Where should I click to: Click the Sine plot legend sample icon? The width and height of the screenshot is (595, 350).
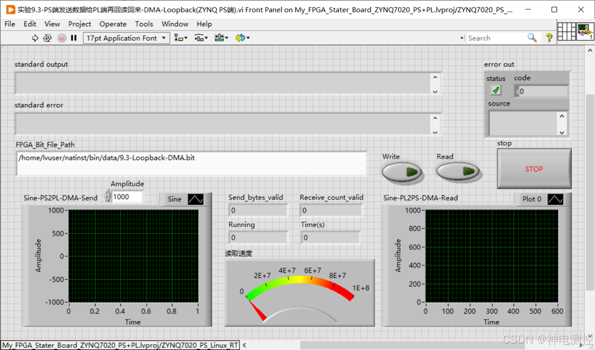pos(196,199)
